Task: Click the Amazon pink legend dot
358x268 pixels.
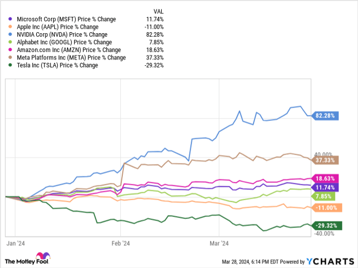Action: (11, 50)
